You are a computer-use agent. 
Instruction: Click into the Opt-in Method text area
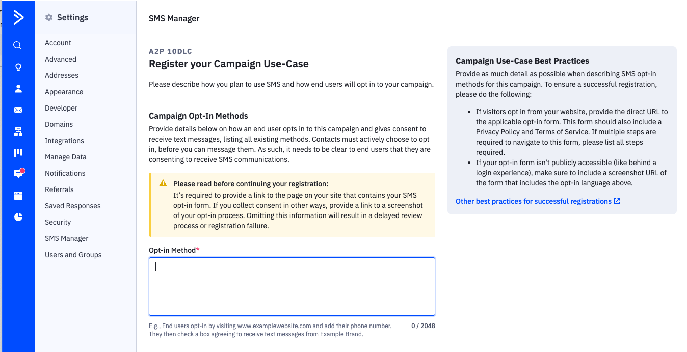[x=292, y=286]
